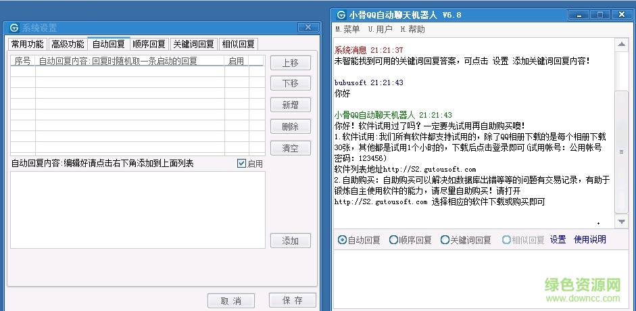
Task: Open the V.用户 menu
Action: 380,30
